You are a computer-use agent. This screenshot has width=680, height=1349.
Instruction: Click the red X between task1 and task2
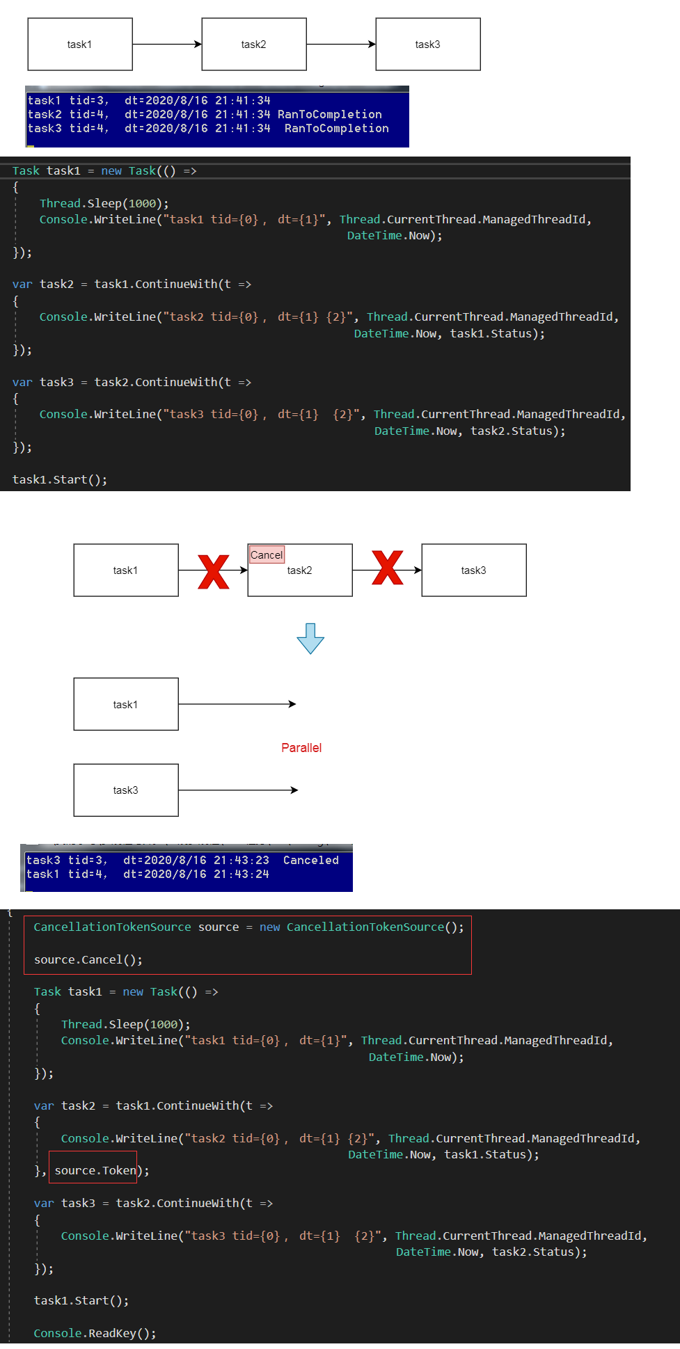pos(214,571)
